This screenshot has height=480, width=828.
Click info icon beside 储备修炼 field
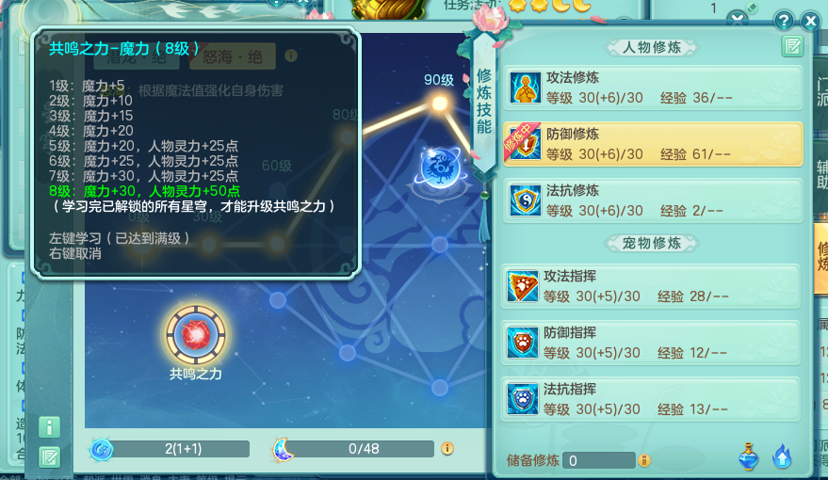(643, 460)
